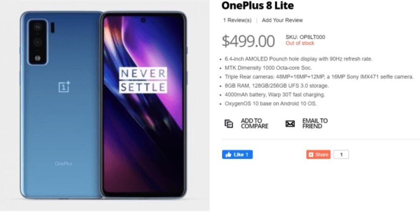Click EMAIL TO FRIEND text
Image resolution: width=420 pixels, height=212 pixels.
click(315, 123)
